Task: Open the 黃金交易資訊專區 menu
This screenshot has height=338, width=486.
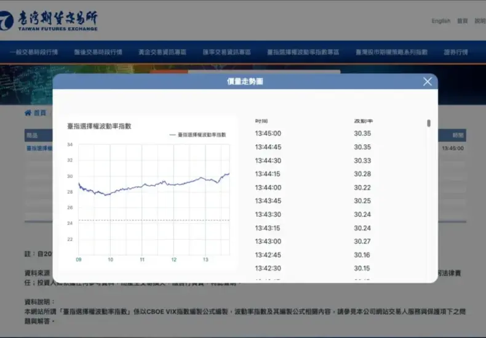Action: (162, 52)
